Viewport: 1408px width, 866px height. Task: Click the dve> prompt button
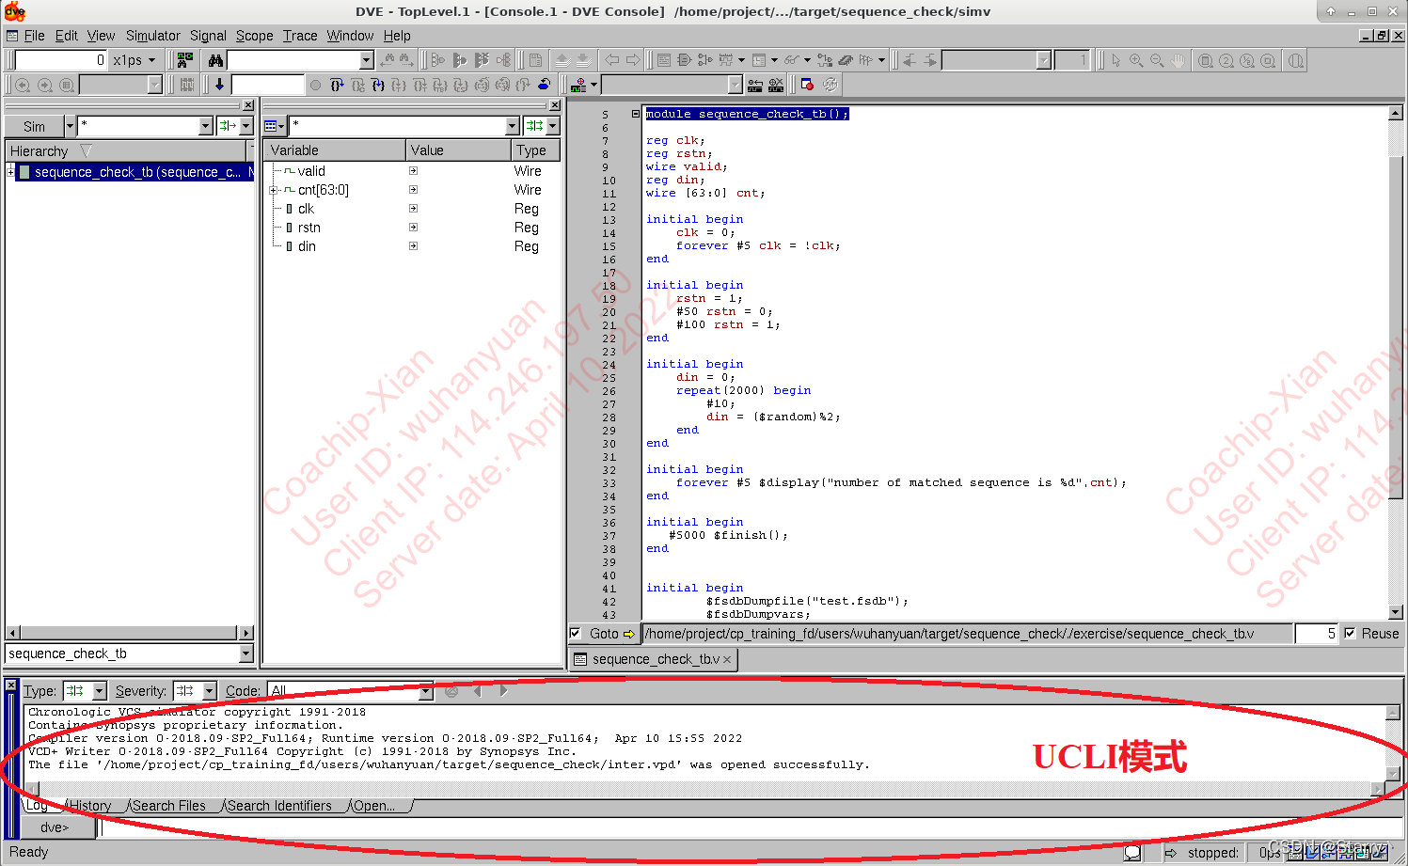tap(55, 827)
